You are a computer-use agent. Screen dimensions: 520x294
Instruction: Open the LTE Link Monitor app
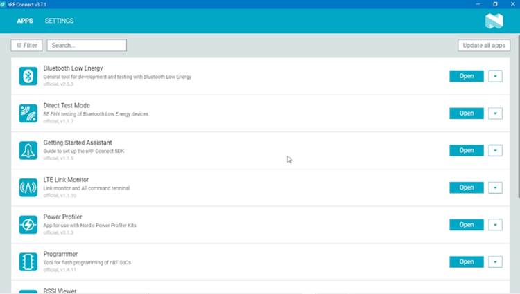click(x=467, y=187)
